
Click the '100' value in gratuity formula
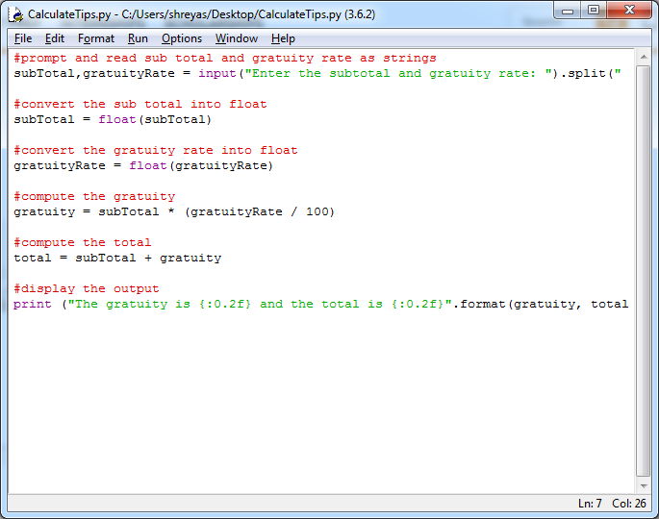click(317, 212)
